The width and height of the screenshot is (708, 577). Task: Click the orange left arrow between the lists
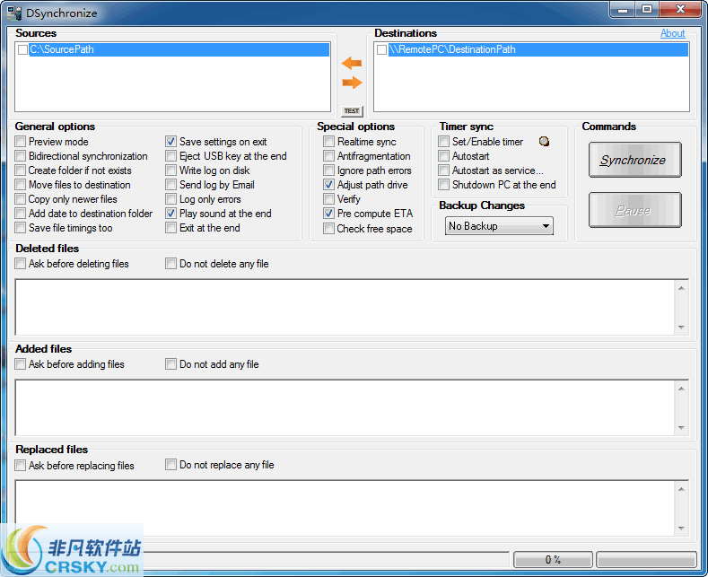pos(351,63)
